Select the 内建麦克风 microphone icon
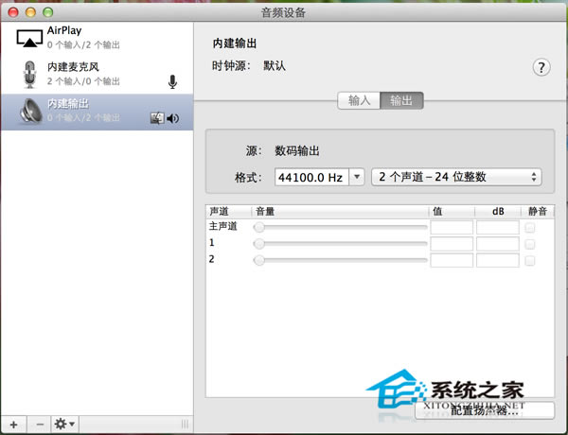The image size is (568, 435). 29,74
